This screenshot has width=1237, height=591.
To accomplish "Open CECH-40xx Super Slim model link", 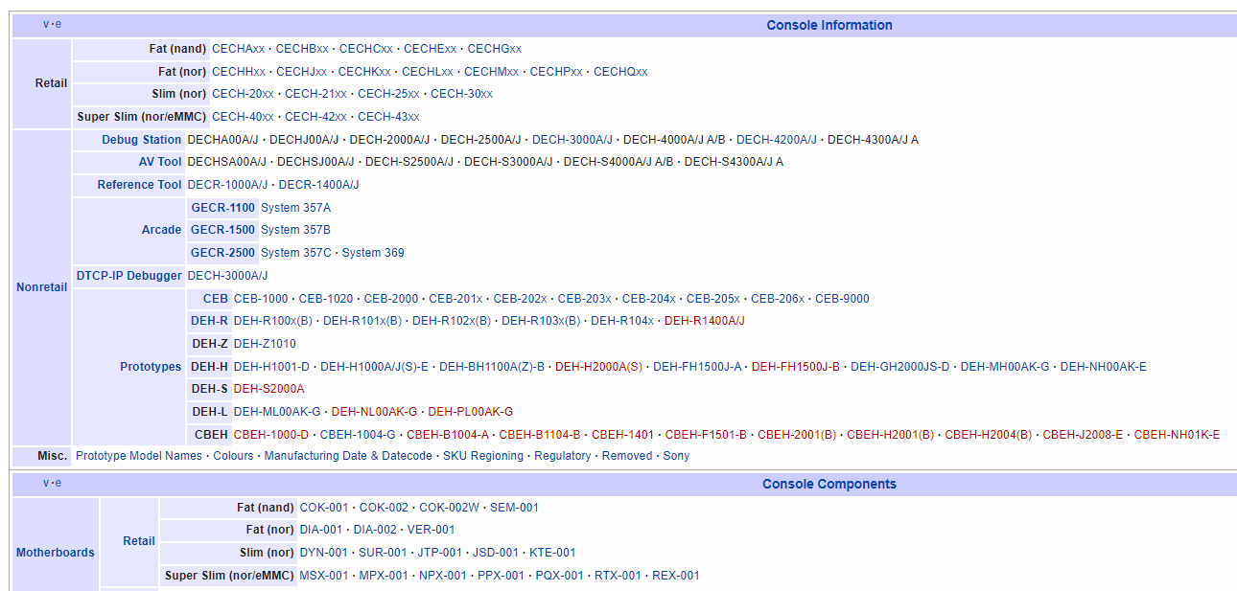I will click(x=243, y=117).
